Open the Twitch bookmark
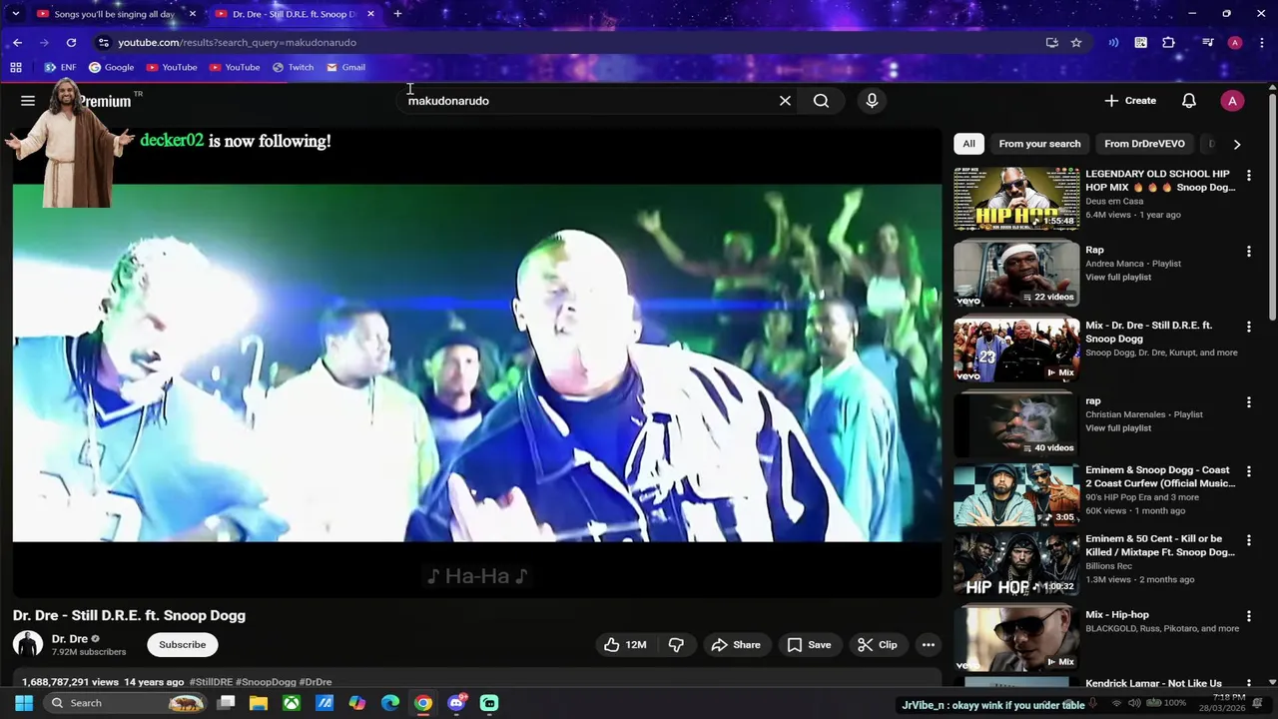1278x719 pixels. 293,68
